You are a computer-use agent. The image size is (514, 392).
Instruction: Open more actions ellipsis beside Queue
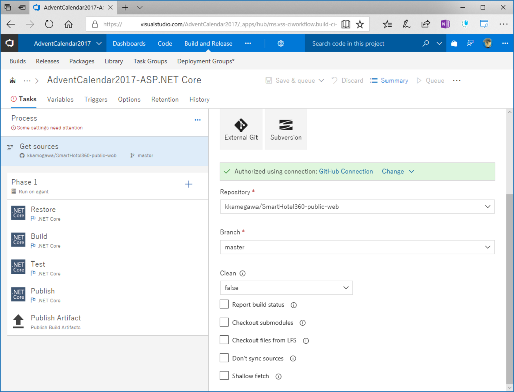coord(457,81)
